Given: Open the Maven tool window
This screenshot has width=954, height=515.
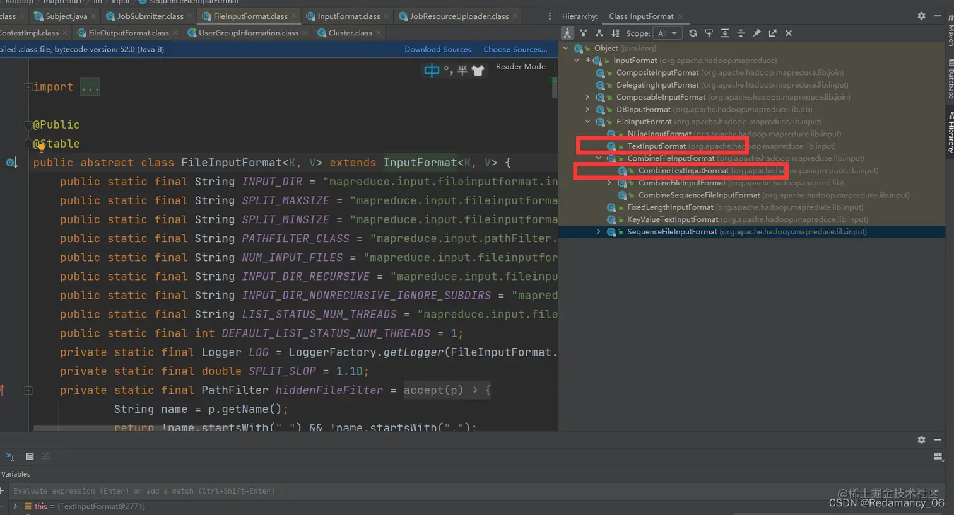Looking at the screenshot, I should pyautogui.click(x=950, y=32).
